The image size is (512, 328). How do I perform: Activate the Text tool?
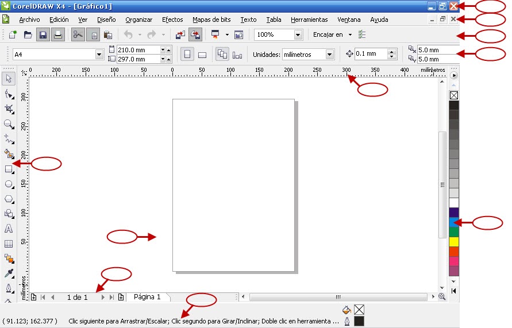point(9,229)
